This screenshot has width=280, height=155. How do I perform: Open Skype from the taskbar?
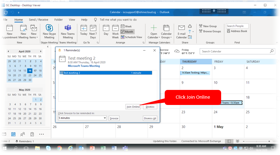click(48, 148)
